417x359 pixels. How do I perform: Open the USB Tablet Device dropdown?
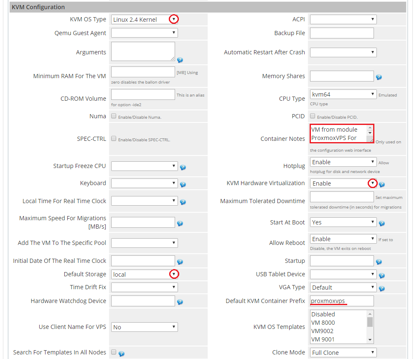[343, 274]
